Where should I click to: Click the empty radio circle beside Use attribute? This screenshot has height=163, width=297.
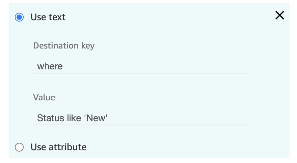tap(19, 147)
